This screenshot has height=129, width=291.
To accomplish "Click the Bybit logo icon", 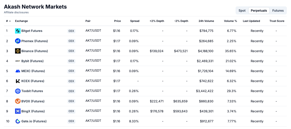I will click(x=18, y=61).
